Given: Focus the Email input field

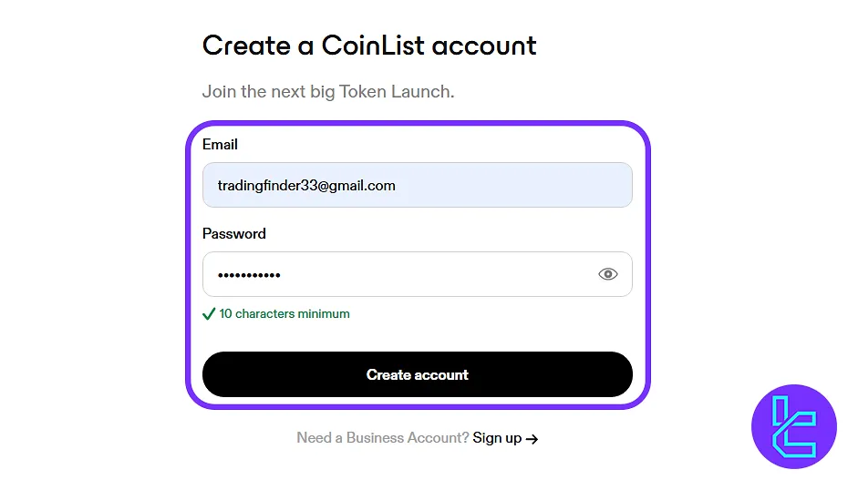Looking at the screenshot, I should [511, 185].
